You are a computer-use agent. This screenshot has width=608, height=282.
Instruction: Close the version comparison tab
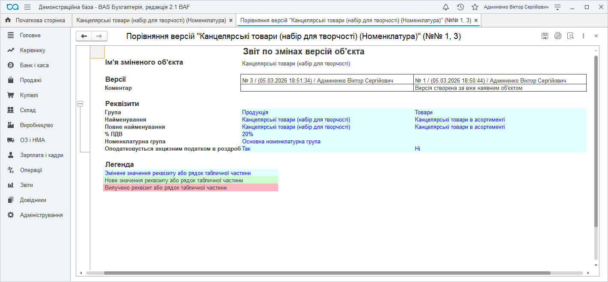coord(476,21)
